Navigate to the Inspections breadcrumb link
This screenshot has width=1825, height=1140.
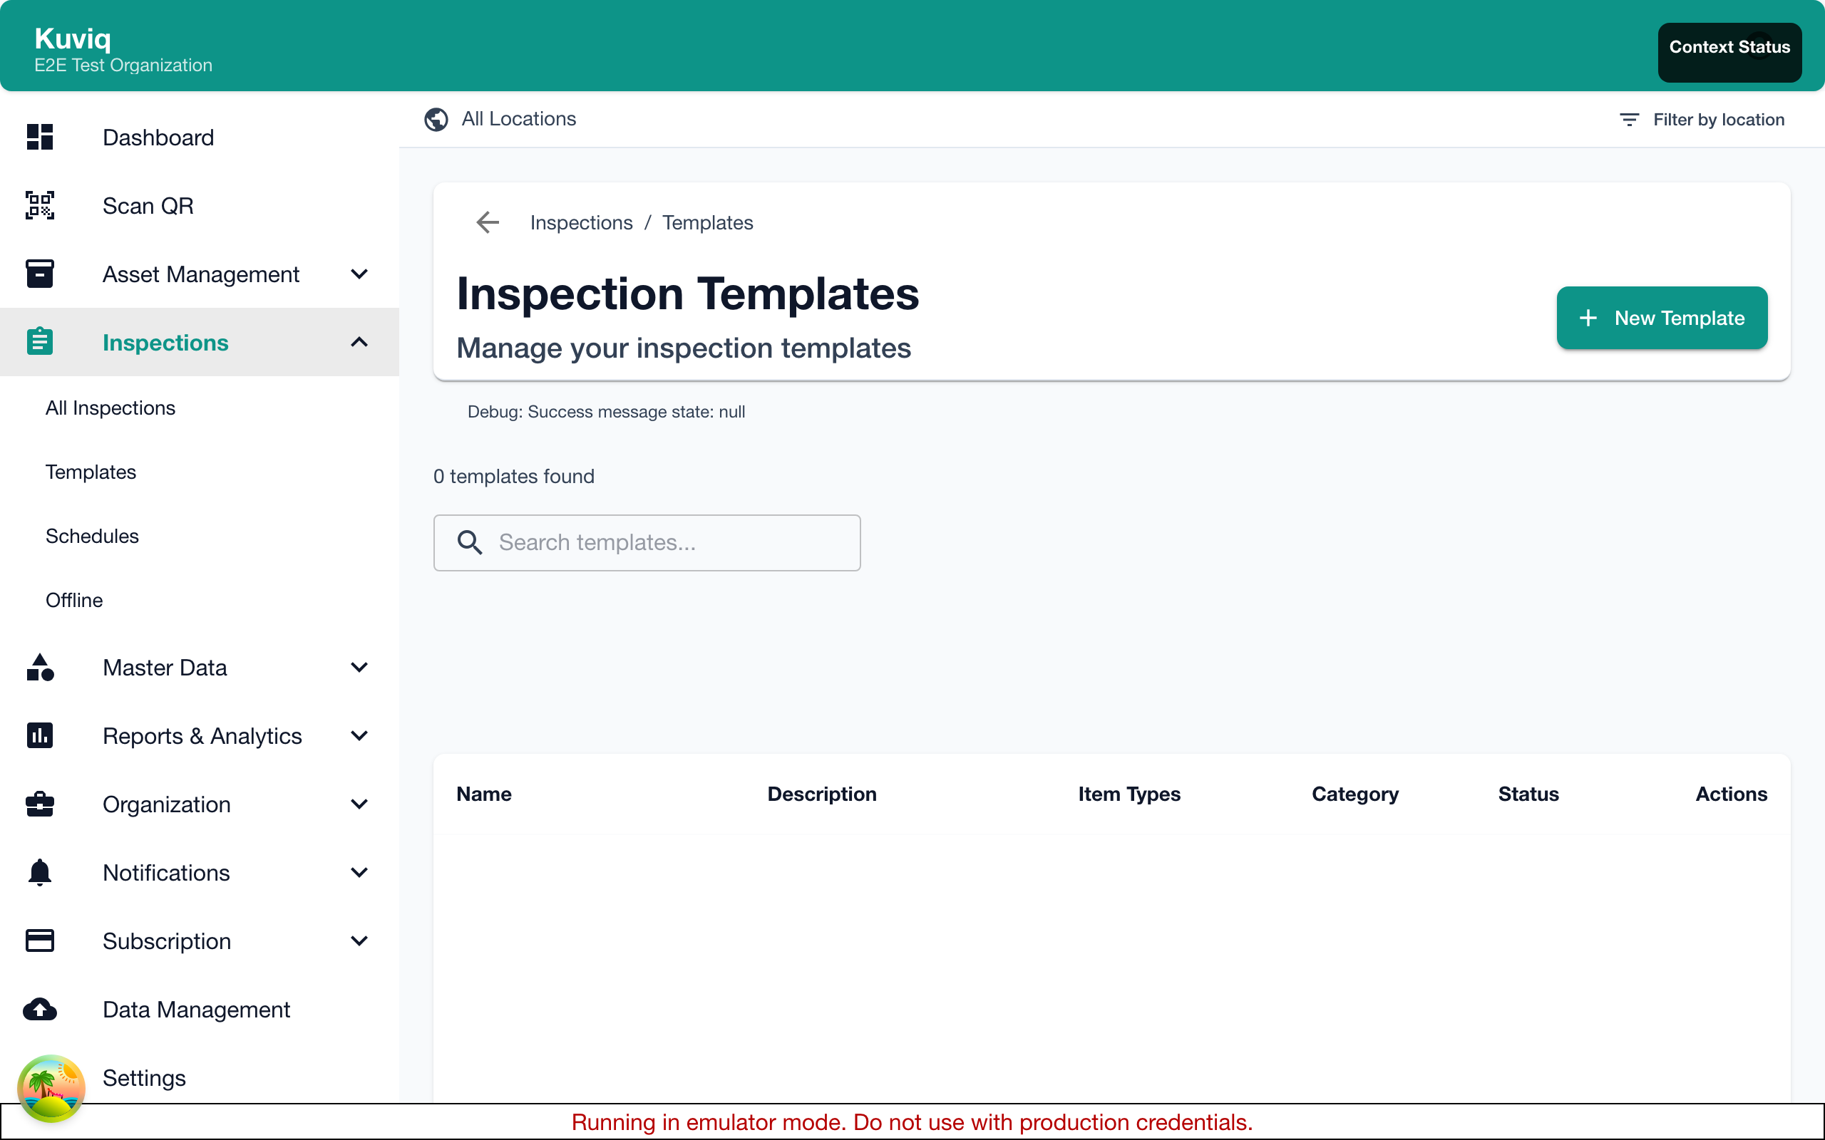coord(581,222)
